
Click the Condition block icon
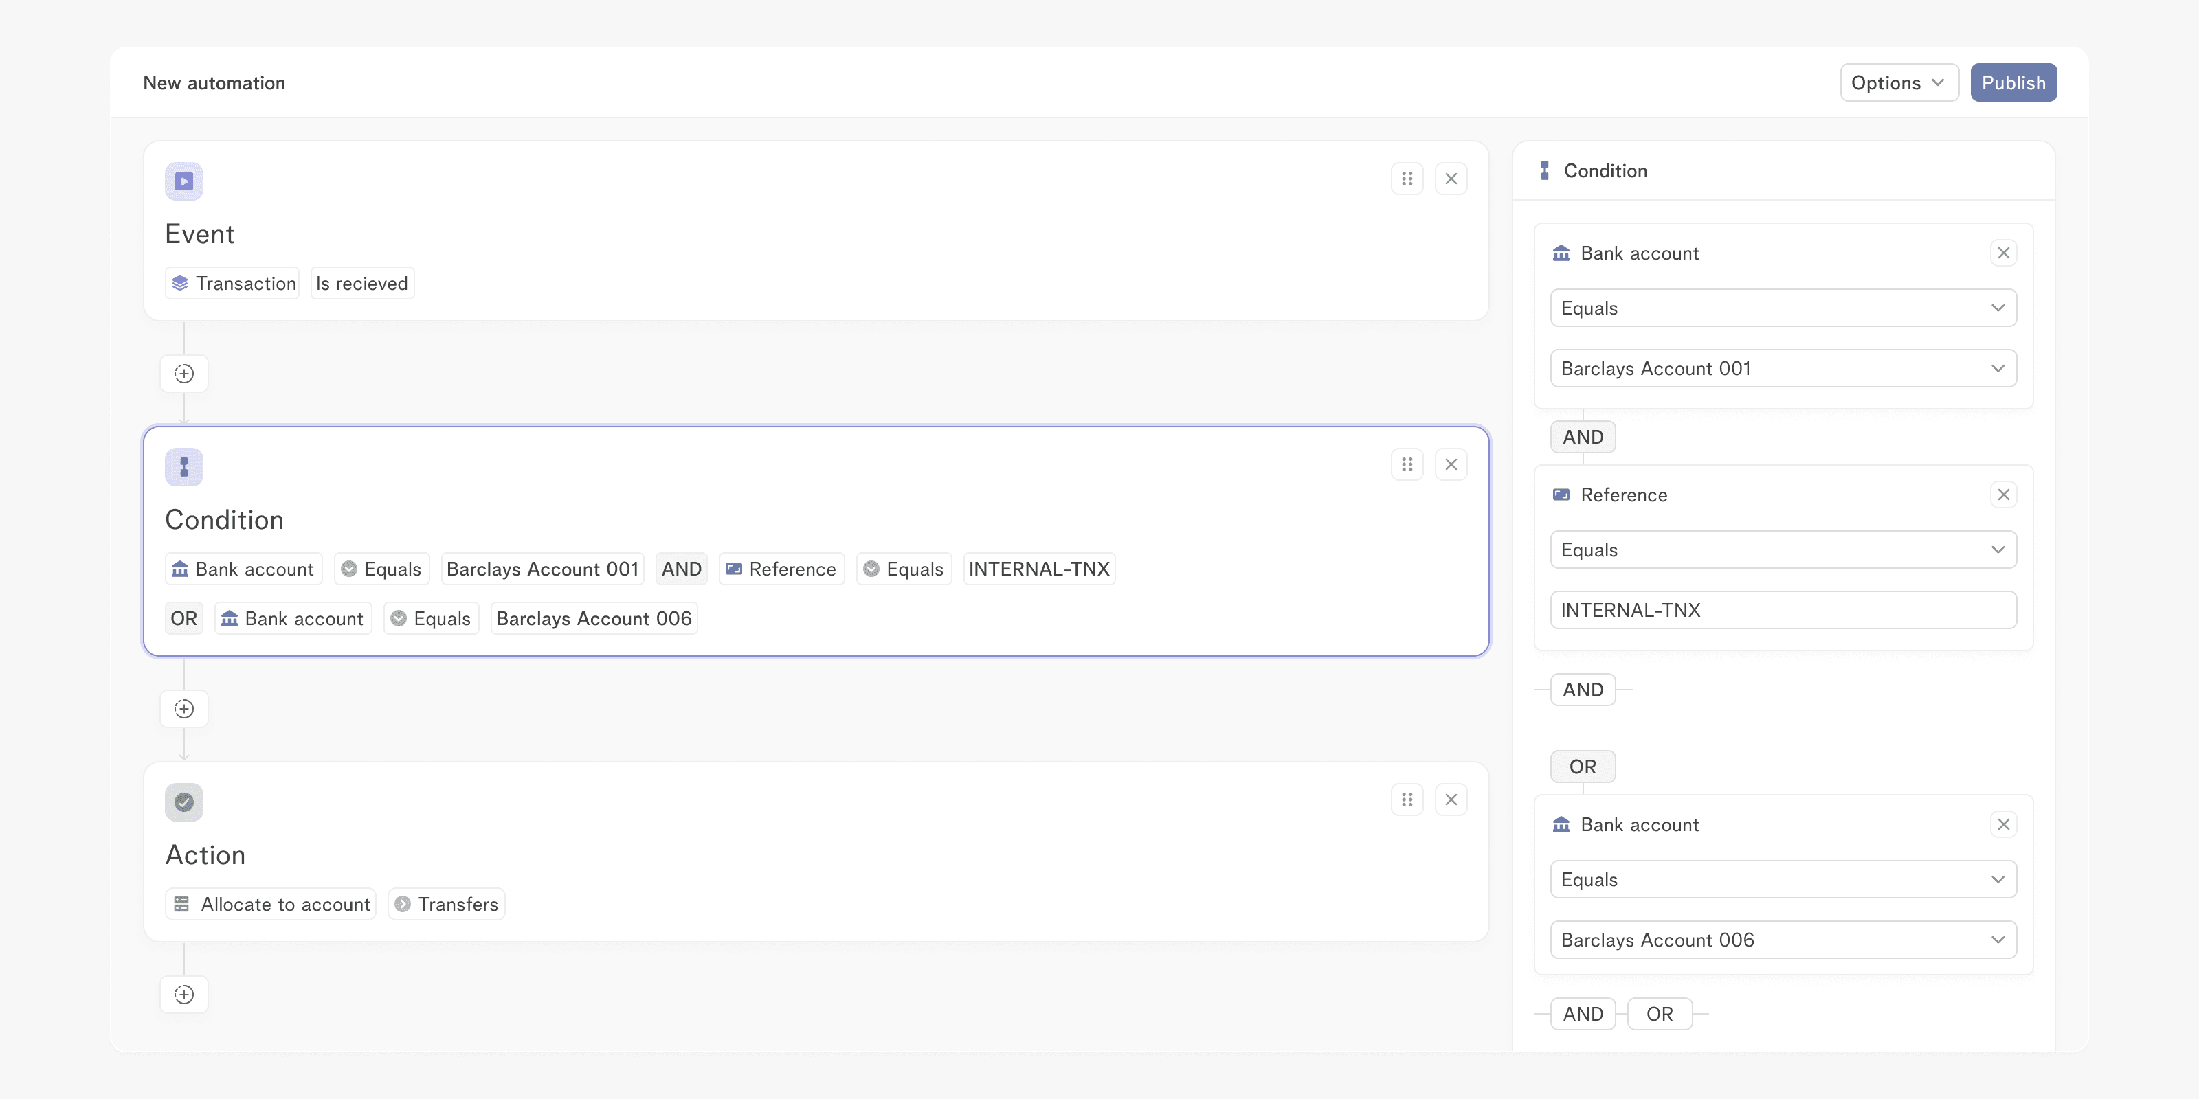183,467
